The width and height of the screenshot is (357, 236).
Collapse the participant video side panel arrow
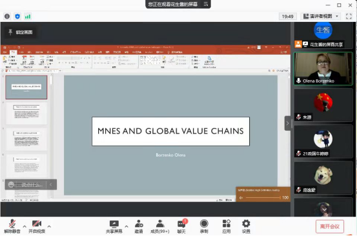[287, 123]
